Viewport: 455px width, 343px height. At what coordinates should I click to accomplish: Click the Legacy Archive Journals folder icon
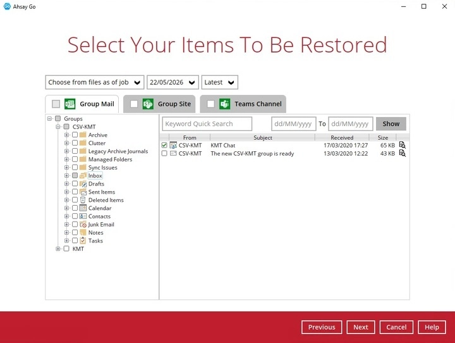(83, 151)
